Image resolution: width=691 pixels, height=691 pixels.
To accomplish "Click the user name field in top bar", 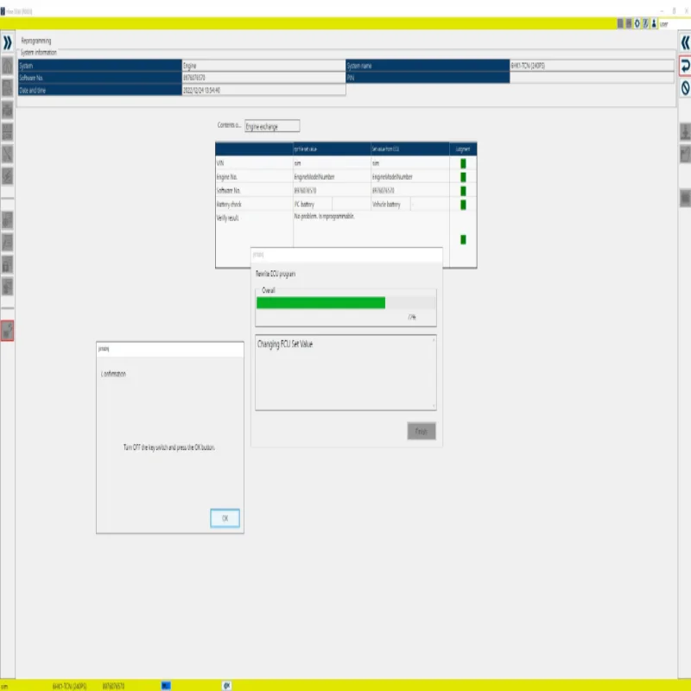I will coord(675,24).
